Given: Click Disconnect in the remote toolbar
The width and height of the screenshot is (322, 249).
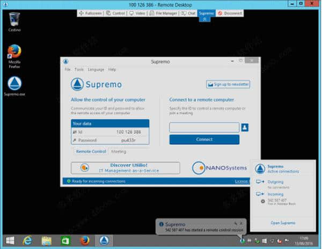Looking at the screenshot, I should click(x=231, y=12).
